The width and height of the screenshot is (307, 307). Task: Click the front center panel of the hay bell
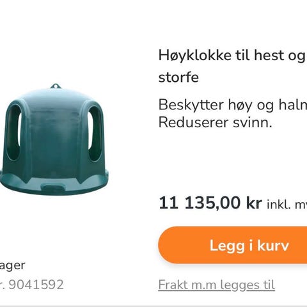point(54,143)
